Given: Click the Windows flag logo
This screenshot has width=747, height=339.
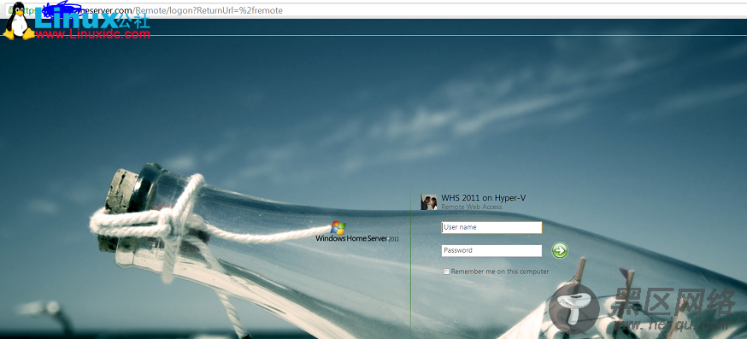Looking at the screenshot, I should (x=338, y=228).
